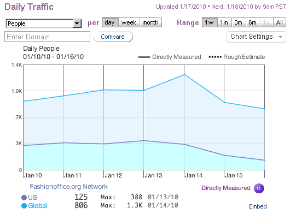The height and width of the screenshot is (214, 290).
Task: Click the Jan 13 x-axis label
Action: point(153,175)
